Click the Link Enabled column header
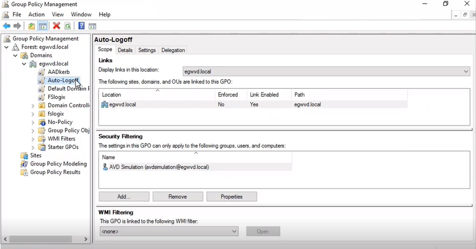This screenshot has height=249, width=476. click(x=269, y=95)
